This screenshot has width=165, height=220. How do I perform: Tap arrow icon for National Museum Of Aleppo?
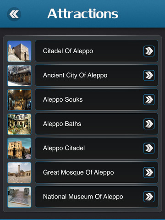point(149,197)
